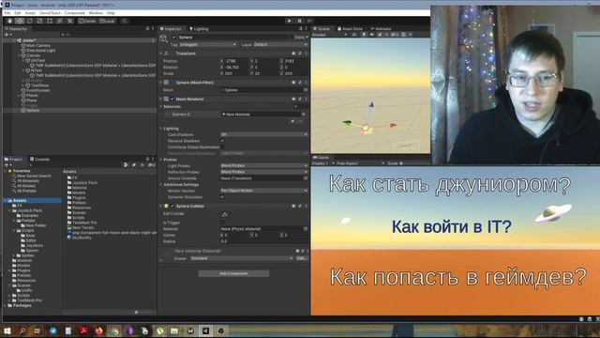Select the Rotate tool in toolbar

(x=30, y=21)
